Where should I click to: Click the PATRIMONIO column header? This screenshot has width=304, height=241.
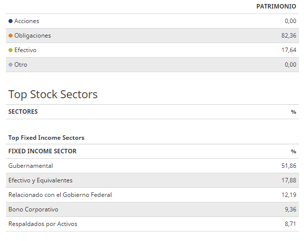(x=276, y=7)
